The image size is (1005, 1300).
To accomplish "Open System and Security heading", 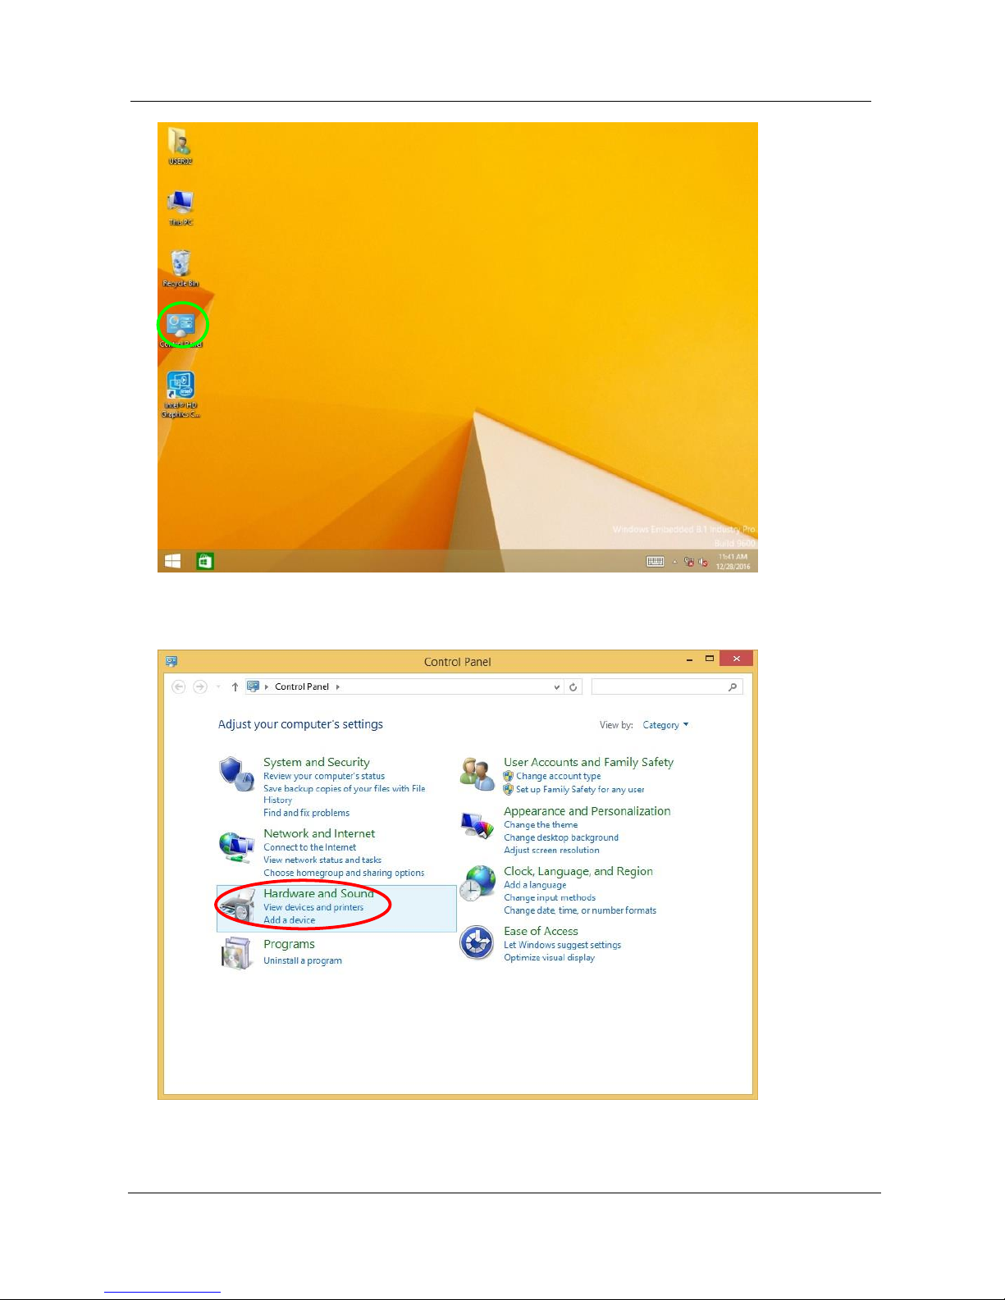I will tap(317, 762).
